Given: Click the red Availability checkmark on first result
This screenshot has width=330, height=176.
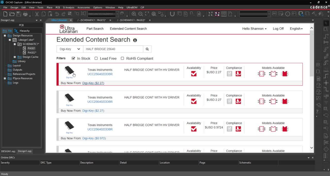Looking at the screenshot, I should (194, 74).
